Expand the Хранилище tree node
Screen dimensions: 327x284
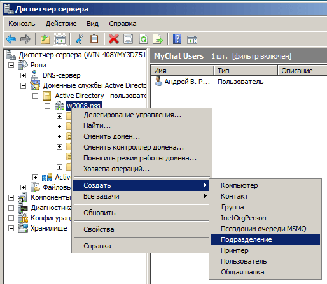click(11, 229)
